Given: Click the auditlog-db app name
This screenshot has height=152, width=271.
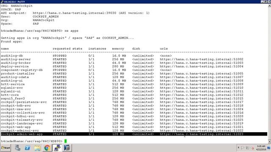Looking at the screenshot, I should point(12,56).
